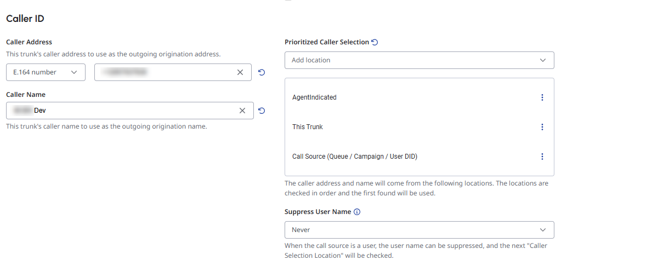
Task: Click into the Caller Address number input
Action: pyautogui.click(x=165, y=72)
